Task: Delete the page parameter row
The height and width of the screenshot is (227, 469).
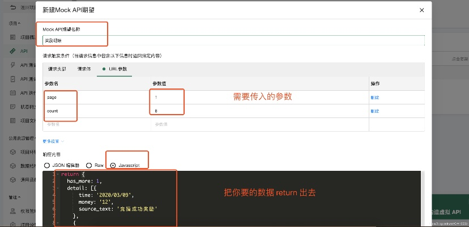Action: [x=375, y=98]
